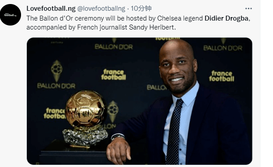The width and height of the screenshot is (273, 167).
Task: Open the tweet via its 10分钟 timestamp
Action: click(141, 8)
